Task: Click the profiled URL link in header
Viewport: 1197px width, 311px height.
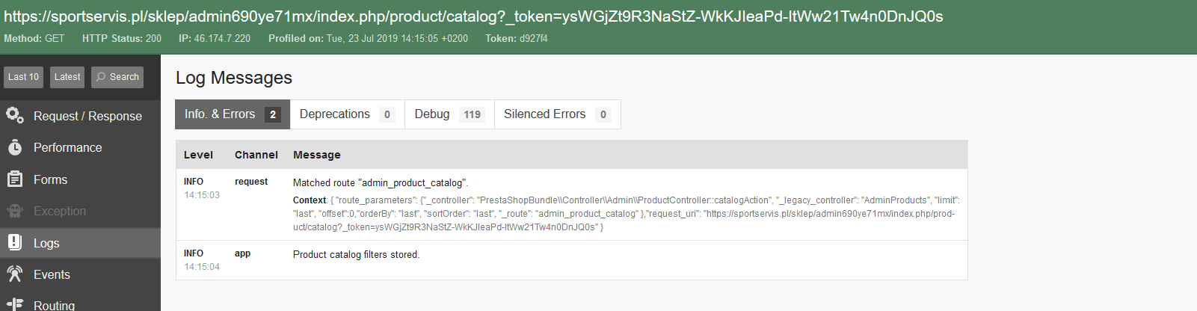Action: tap(473, 16)
